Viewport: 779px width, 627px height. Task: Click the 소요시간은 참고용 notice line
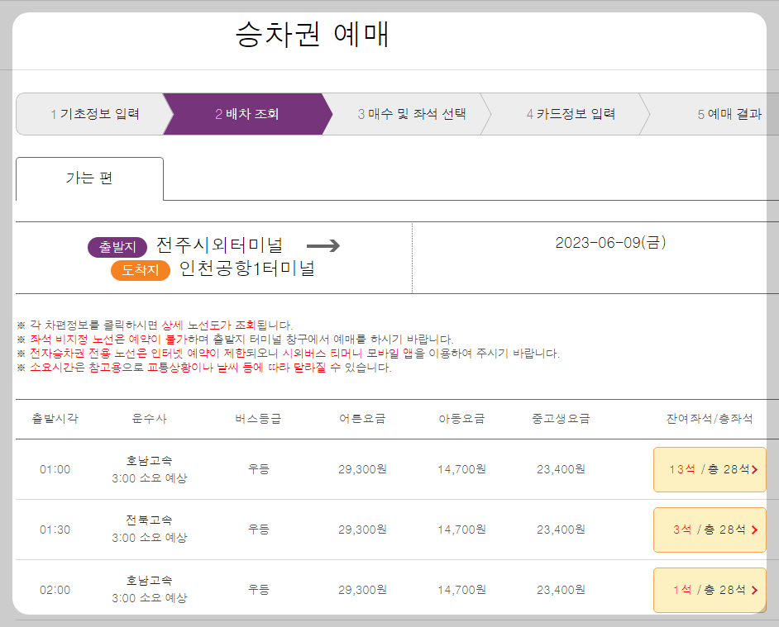204,368
